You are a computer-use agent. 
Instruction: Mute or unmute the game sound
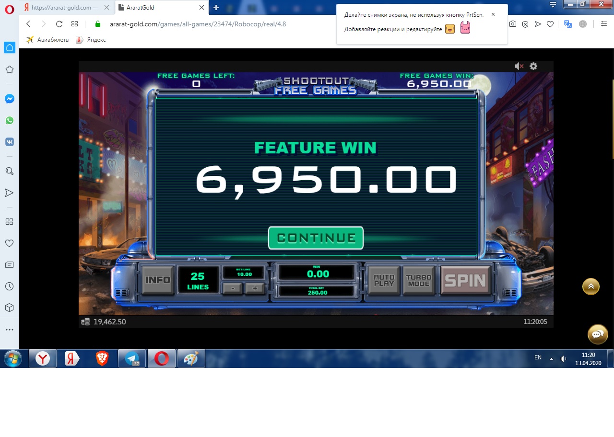[519, 66]
